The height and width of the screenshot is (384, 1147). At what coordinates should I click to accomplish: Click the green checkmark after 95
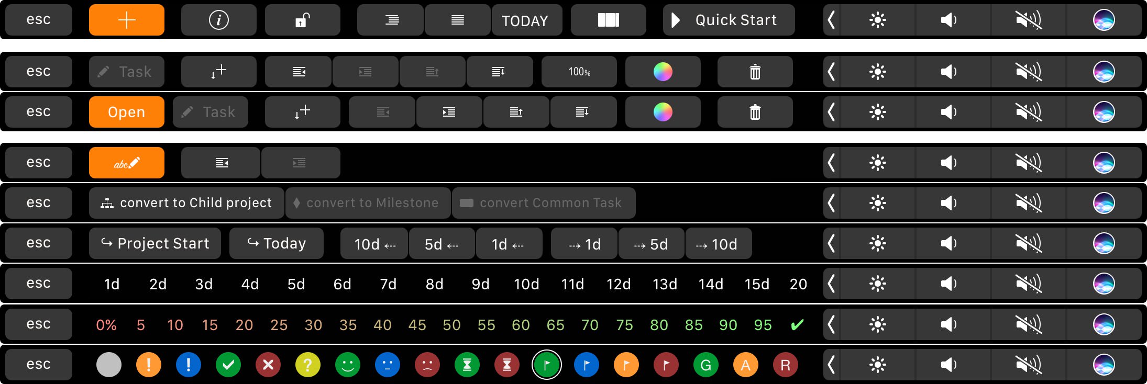pyautogui.click(x=797, y=325)
